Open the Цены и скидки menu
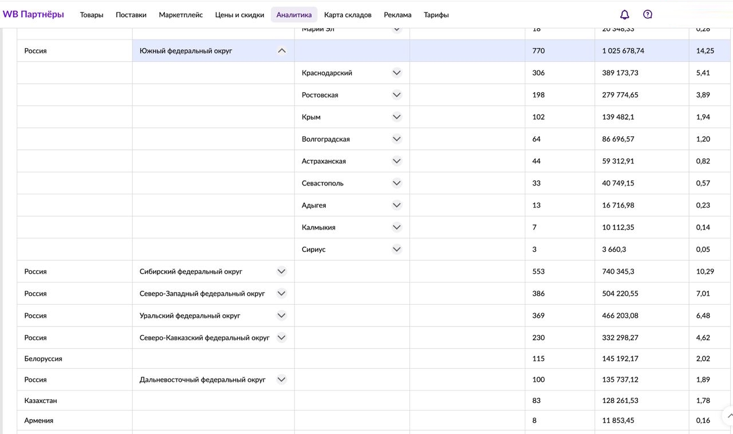This screenshot has width=733, height=434. tap(239, 15)
